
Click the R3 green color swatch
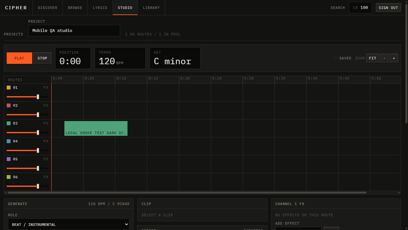point(9,123)
